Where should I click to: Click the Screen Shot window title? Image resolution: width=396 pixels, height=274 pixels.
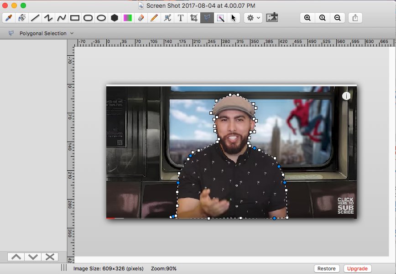(x=201, y=5)
